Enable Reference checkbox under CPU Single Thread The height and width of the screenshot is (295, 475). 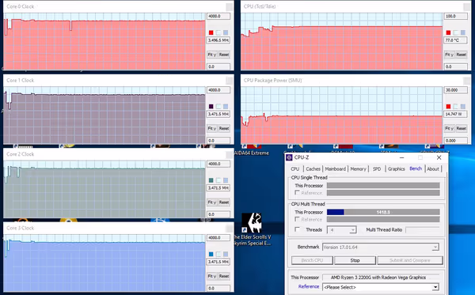pos(297,193)
